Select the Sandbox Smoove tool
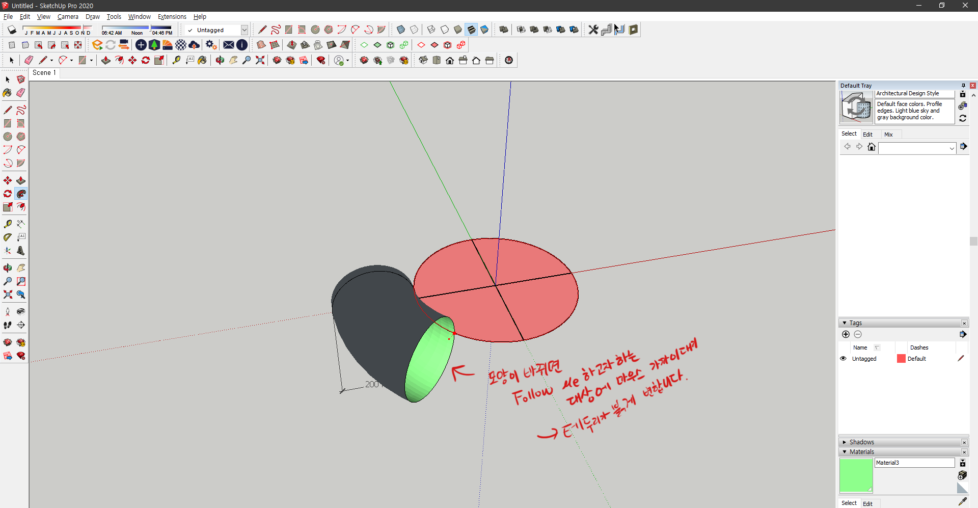The height and width of the screenshot is (508, 978). [x=292, y=45]
